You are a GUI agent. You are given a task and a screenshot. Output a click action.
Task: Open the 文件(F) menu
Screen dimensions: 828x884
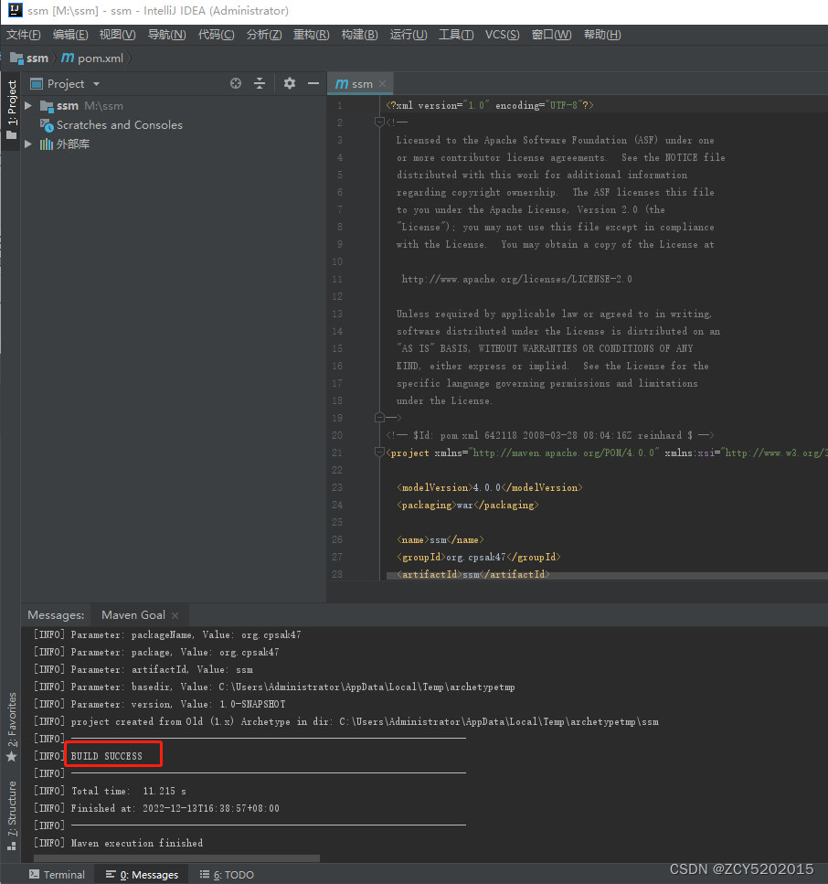(24, 35)
